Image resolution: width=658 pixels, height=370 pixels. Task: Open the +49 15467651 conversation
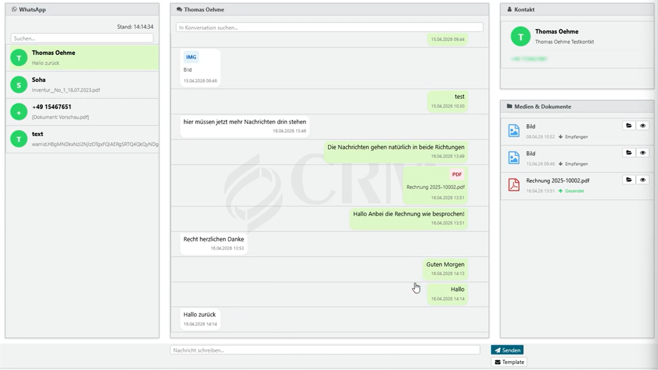82,112
